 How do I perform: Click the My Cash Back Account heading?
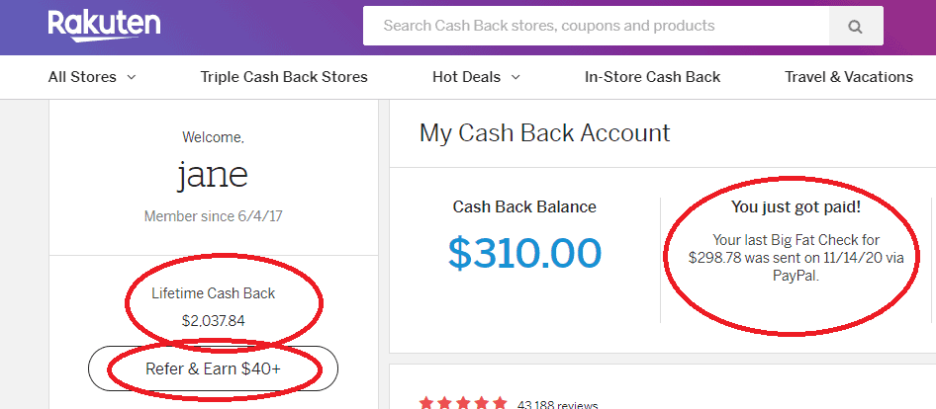click(x=544, y=133)
